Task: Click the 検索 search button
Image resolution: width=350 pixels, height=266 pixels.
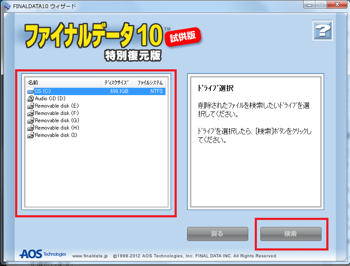Action: click(x=291, y=234)
